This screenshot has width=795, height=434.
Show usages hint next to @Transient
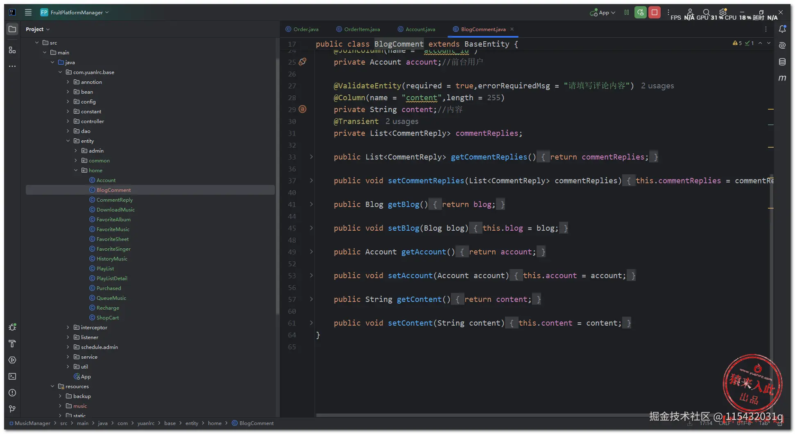click(402, 121)
